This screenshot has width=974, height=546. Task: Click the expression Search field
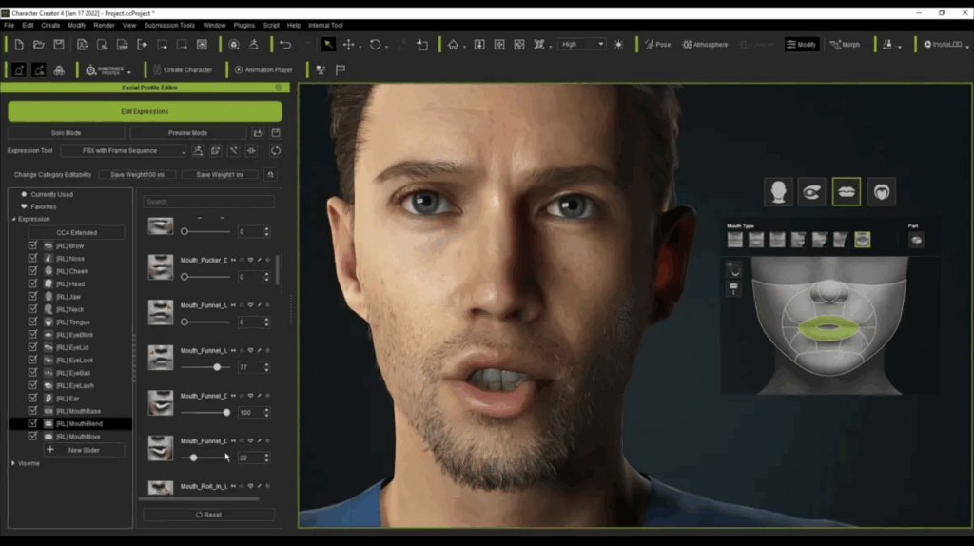point(208,202)
